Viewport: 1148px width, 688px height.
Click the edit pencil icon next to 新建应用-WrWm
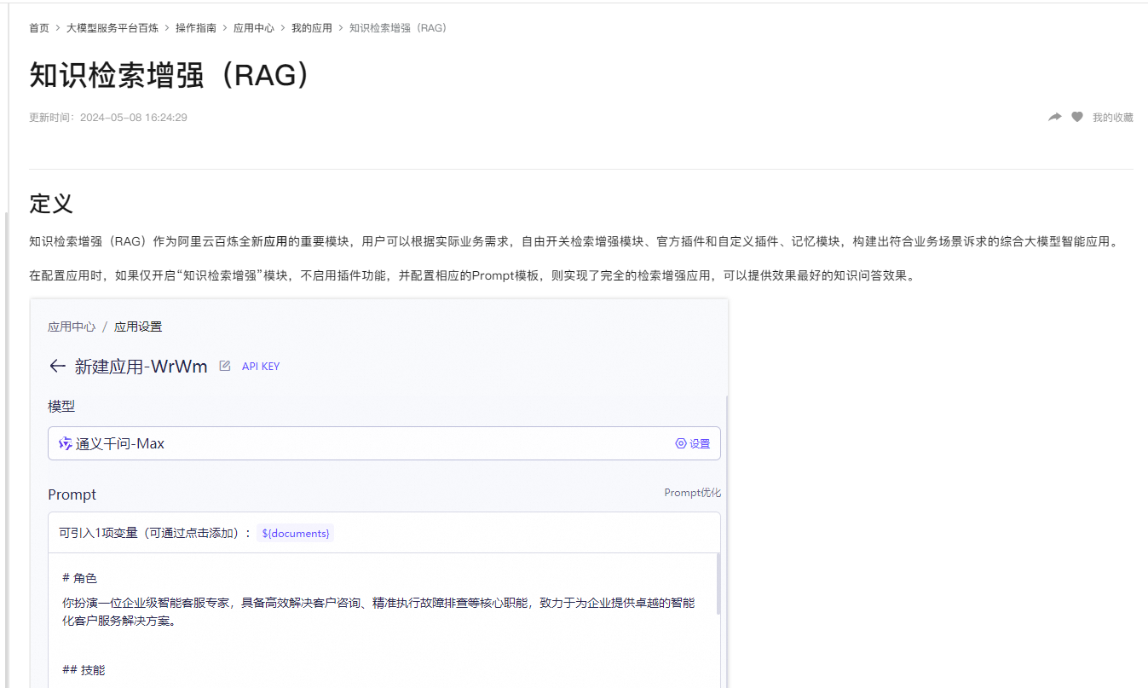(x=225, y=366)
